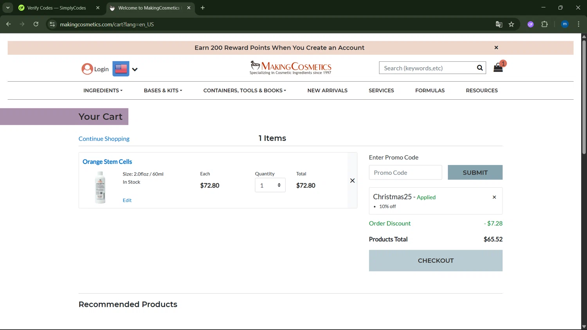The height and width of the screenshot is (330, 587).
Task: Close the reward points banner
Action: pyautogui.click(x=496, y=48)
